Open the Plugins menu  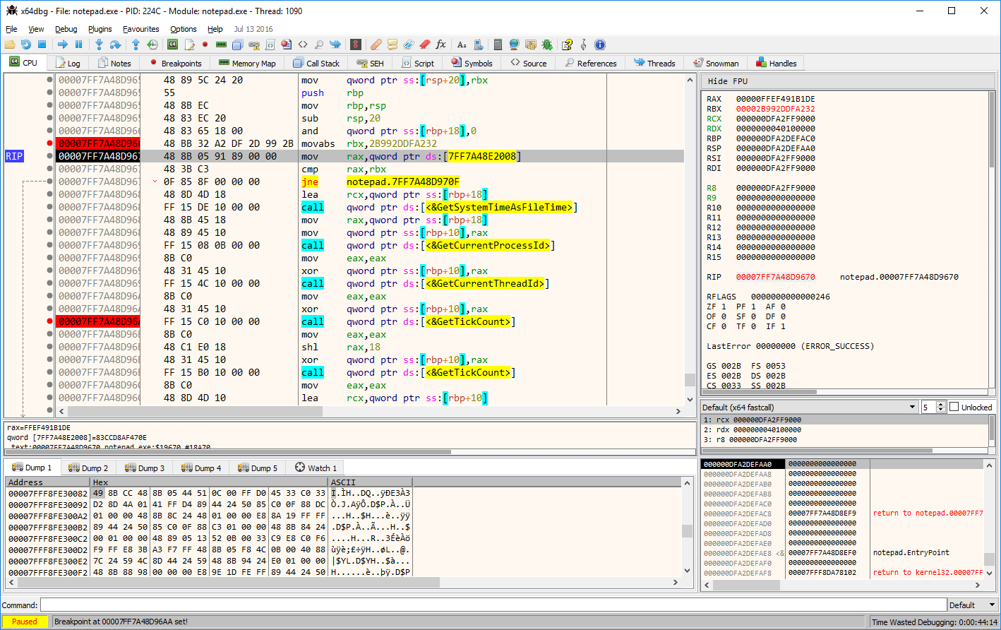point(100,29)
